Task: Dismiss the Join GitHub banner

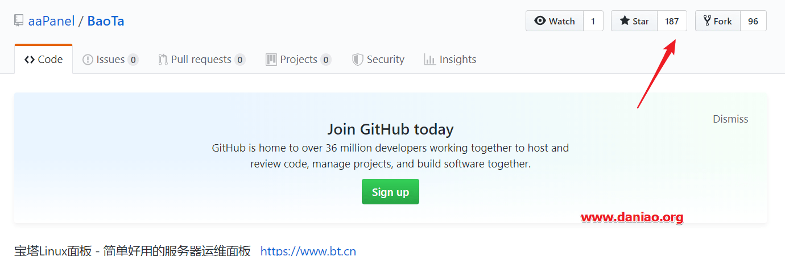Action: 730,119
